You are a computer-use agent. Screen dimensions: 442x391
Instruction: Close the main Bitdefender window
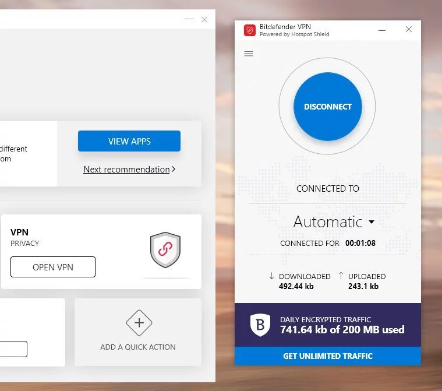click(x=204, y=19)
